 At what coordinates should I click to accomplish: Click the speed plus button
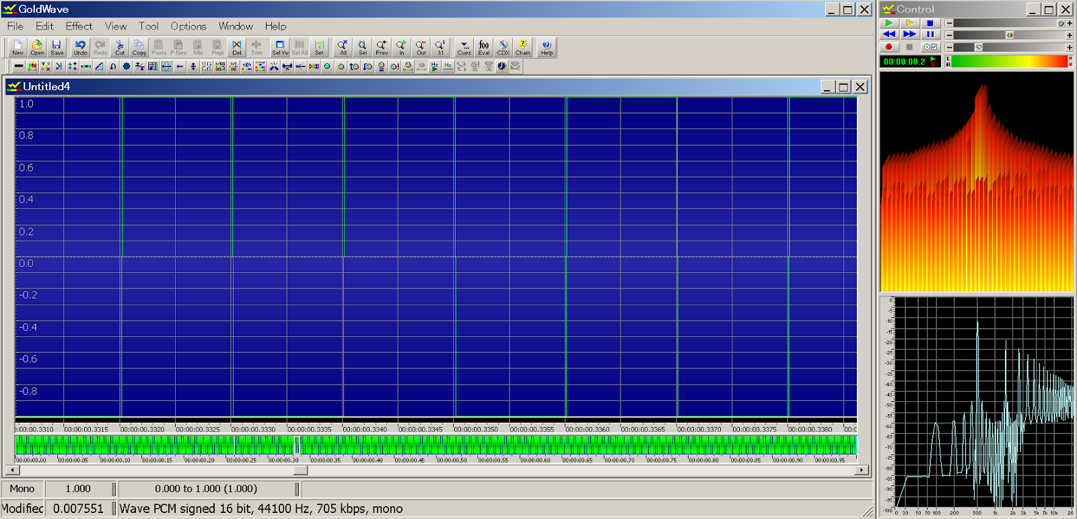(x=1070, y=47)
